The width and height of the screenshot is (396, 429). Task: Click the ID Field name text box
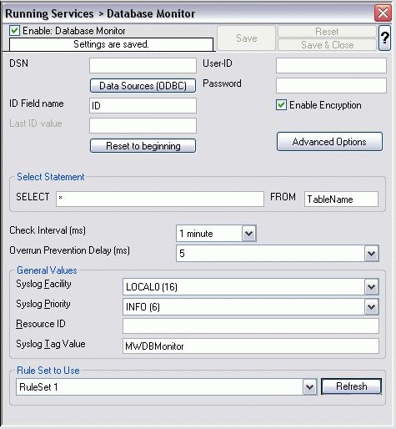coord(143,105)
